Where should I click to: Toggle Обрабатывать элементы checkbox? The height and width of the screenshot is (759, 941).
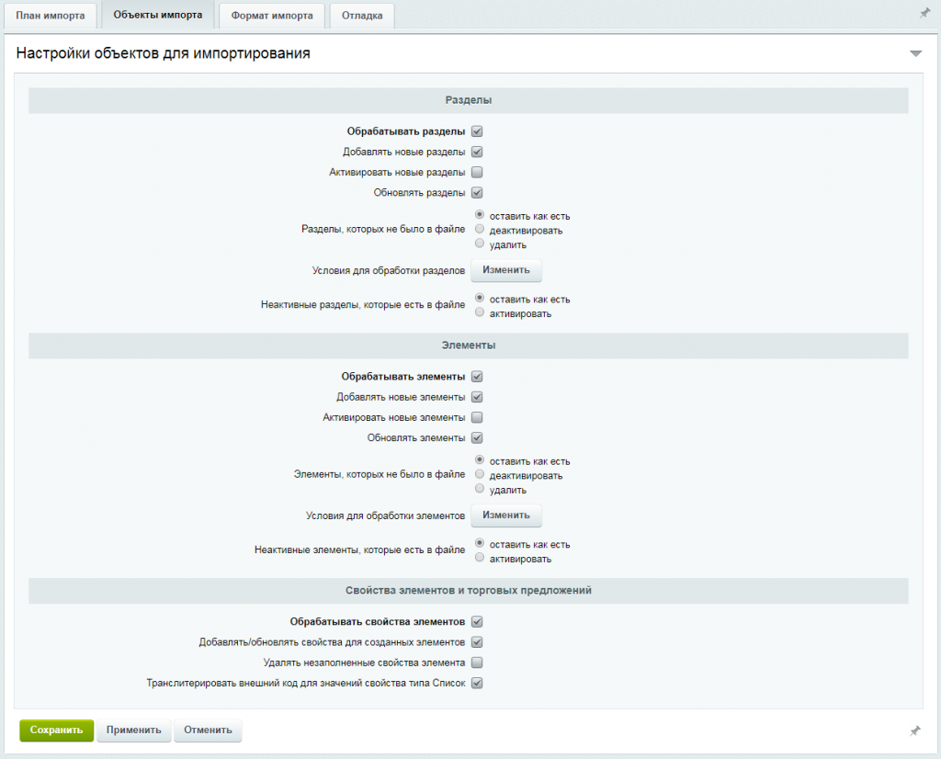point(477,377)
